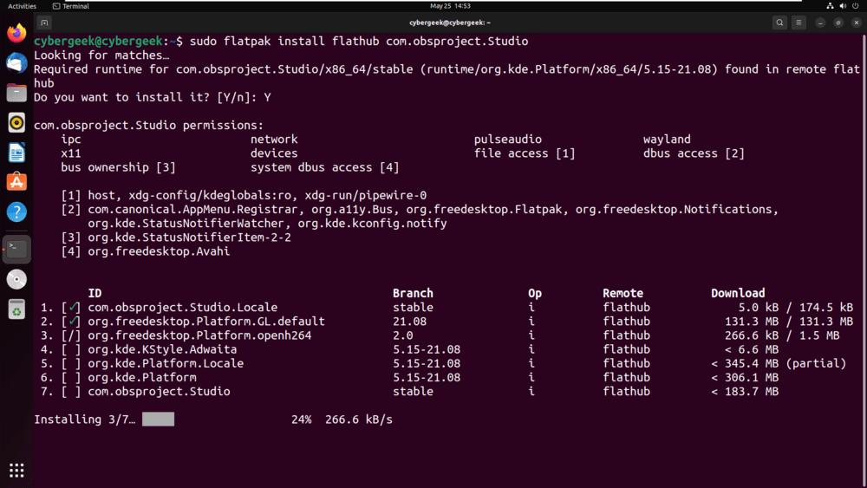Open the terminal hamburger menu
This screenshot has width=867, height=488.
click(799, 23)
